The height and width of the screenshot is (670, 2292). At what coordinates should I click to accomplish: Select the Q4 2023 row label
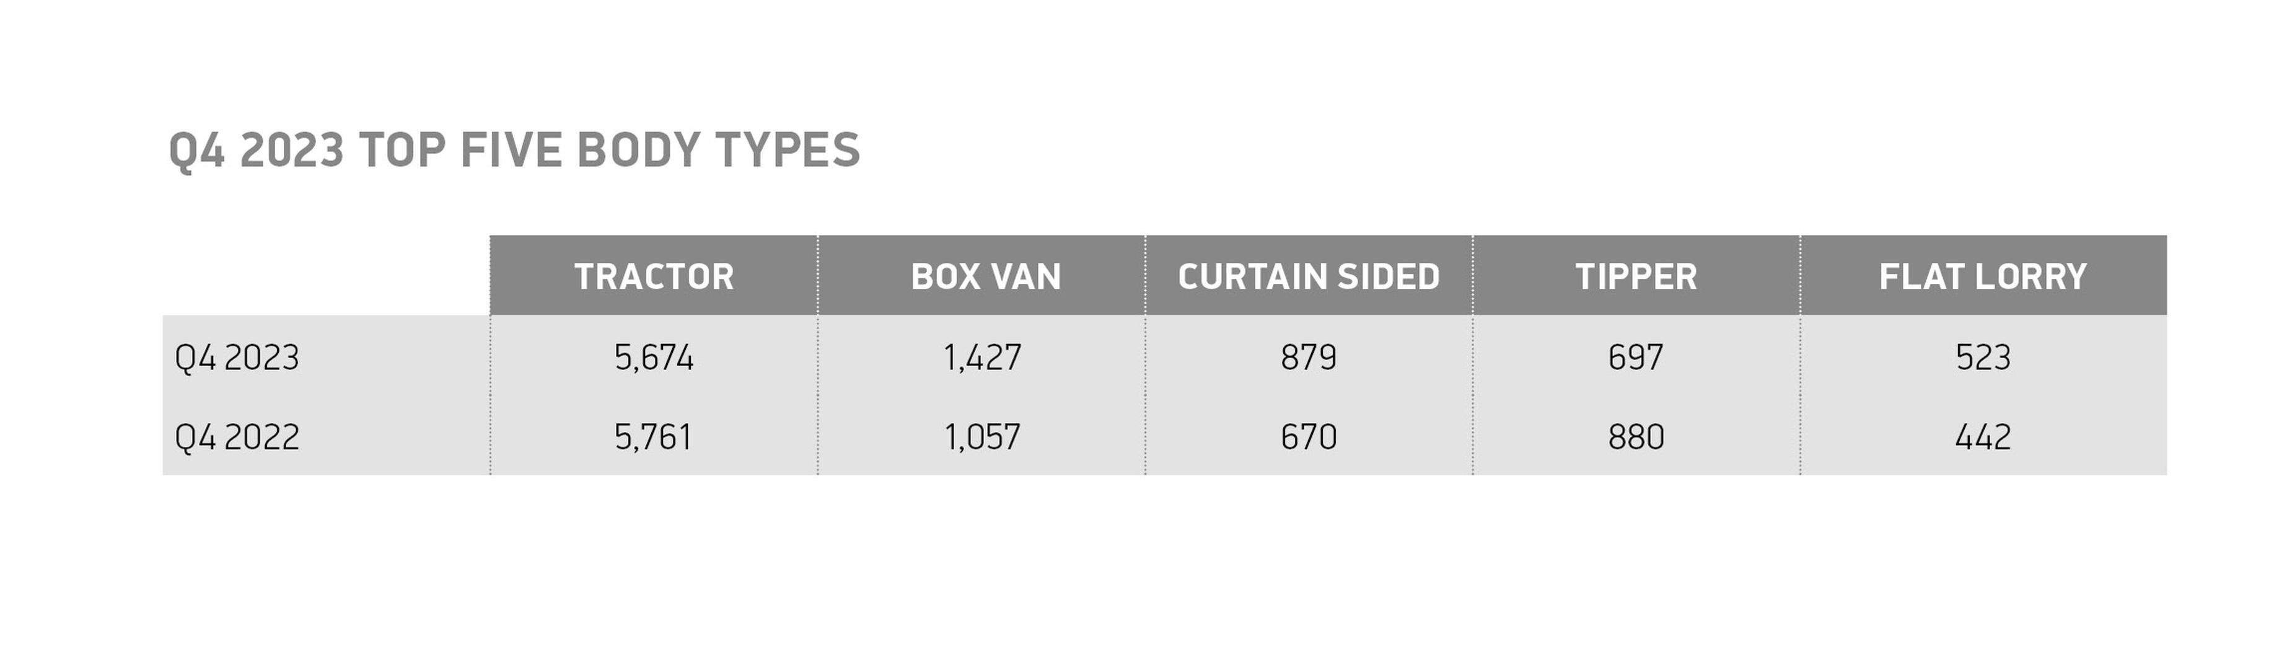tap(237, 358)
